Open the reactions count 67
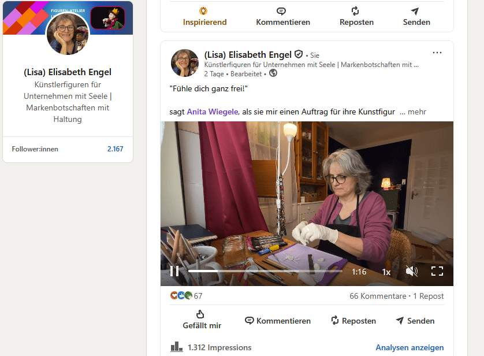Viewport: 484px width, 356px height. (198, 296)
